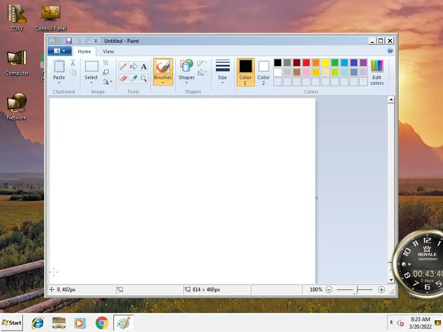Click the Paint taskbar button

[x=123, y=322]
